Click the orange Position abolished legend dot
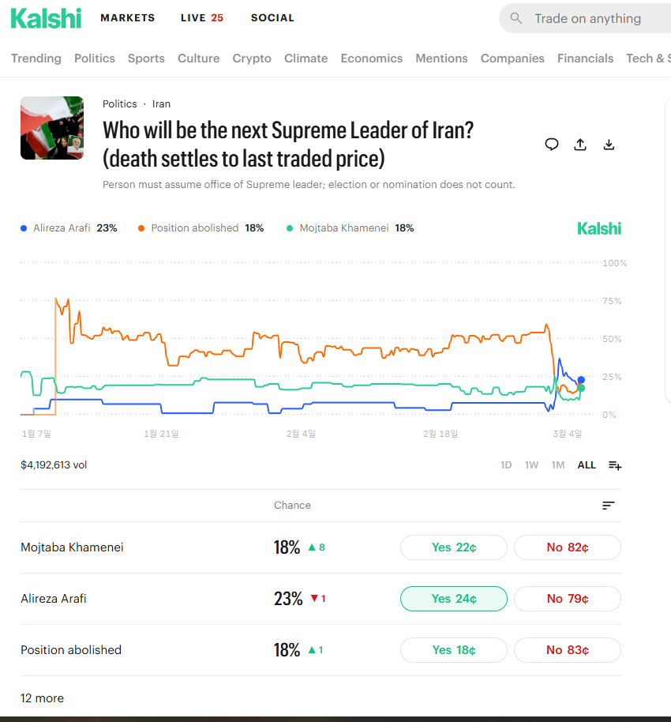This screenshot has height=722, width=671. coord(141,228)
